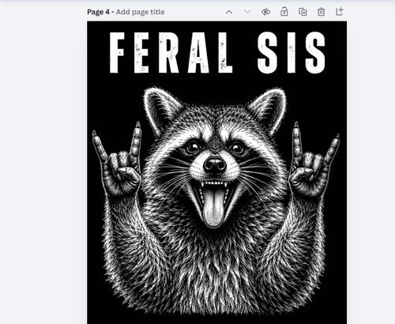Delete Page 4 using the trash icon
This screenshot has width=395, height=324.
pos(321,12)
